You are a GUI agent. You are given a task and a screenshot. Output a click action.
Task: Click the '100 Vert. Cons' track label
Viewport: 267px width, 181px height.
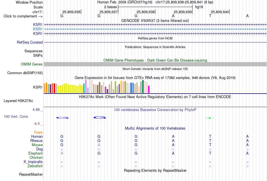click(x=16, y=116)
